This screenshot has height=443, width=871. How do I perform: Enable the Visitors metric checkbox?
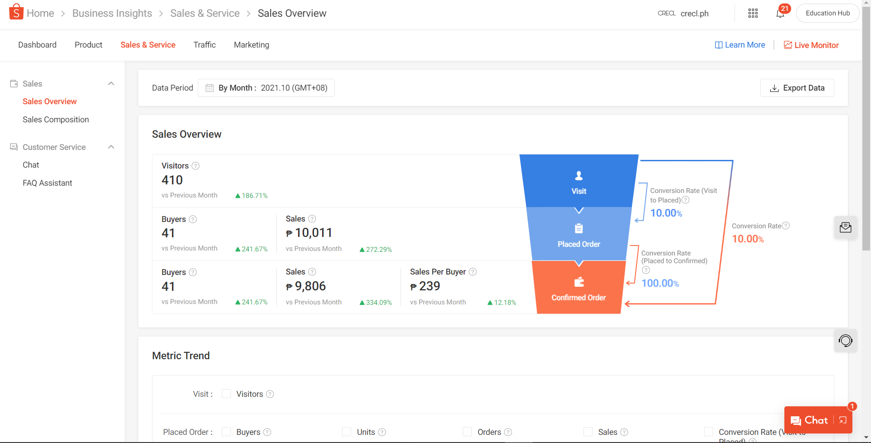coord(226,394)
